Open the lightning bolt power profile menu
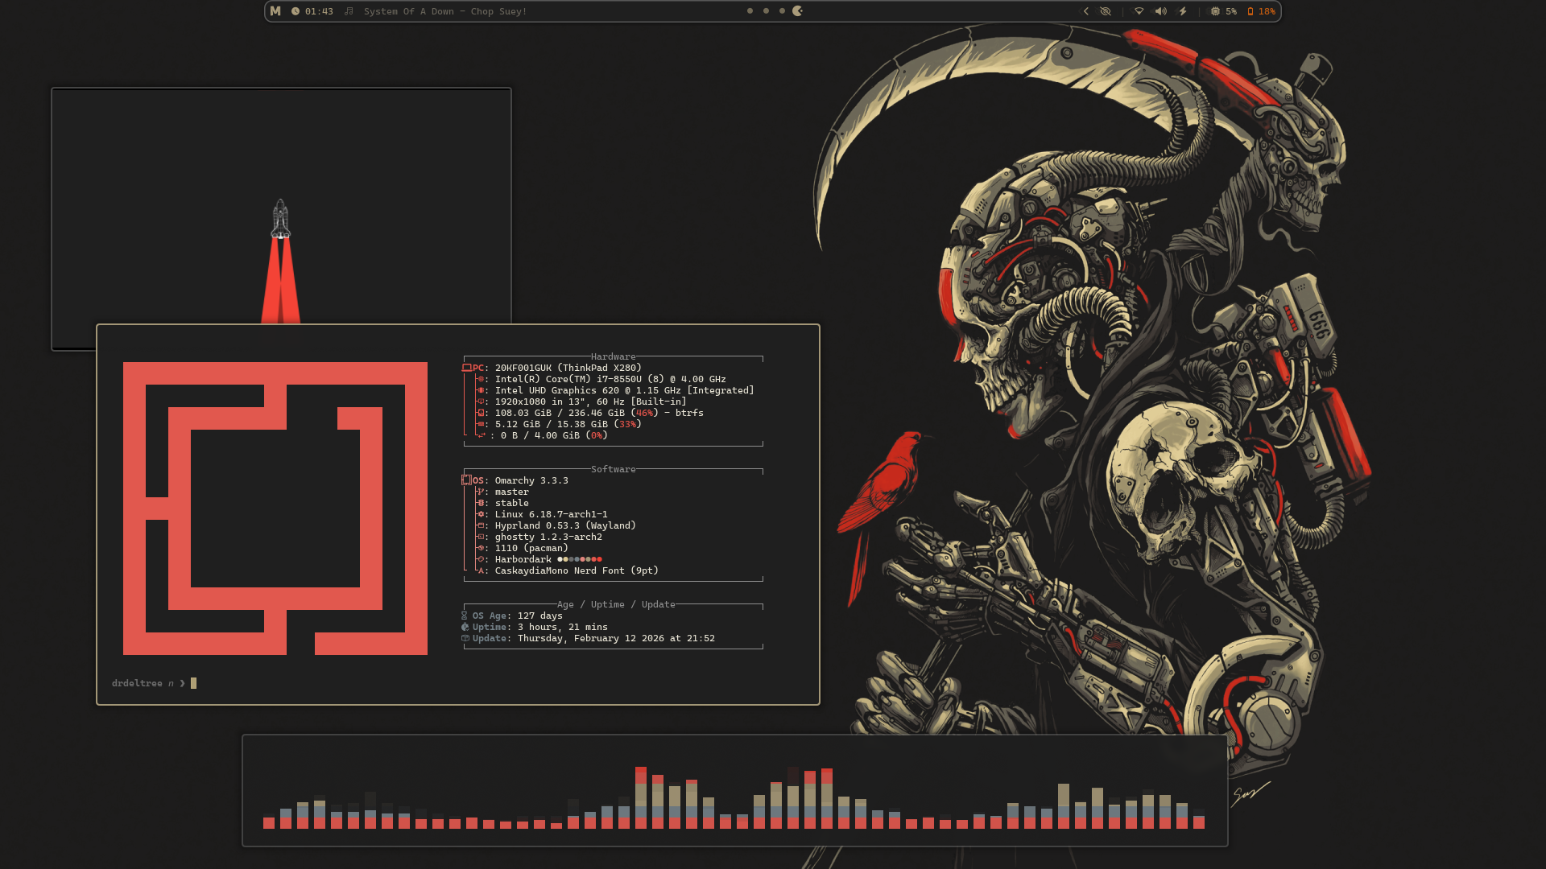This screenshot has height=869, width=1546. [1183, 11]
